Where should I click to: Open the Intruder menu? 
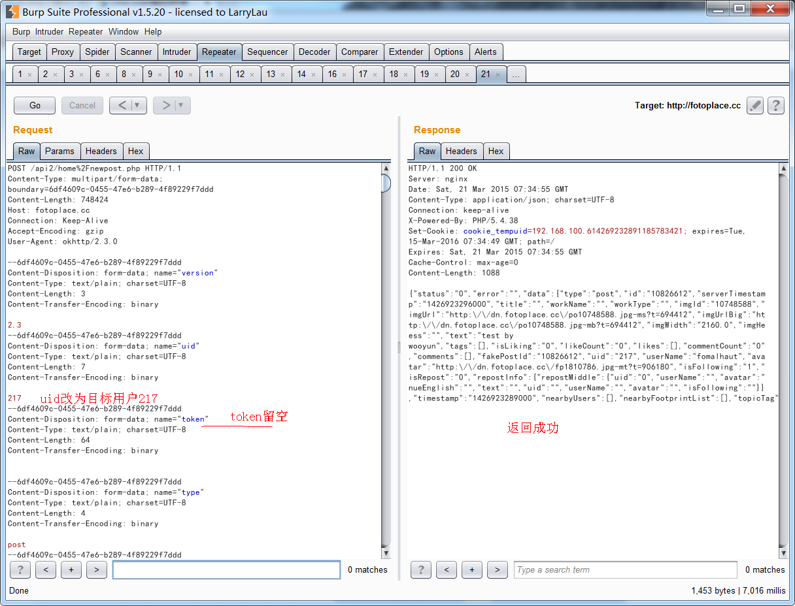click(x=50, y=31)
